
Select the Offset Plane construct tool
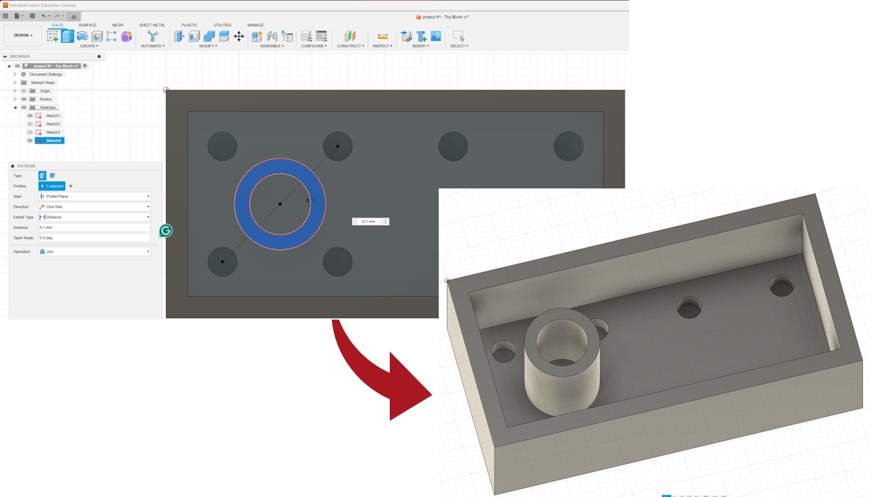[350, 37]
